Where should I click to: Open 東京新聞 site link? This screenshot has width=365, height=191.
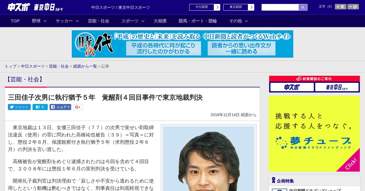tap(235, 7)
